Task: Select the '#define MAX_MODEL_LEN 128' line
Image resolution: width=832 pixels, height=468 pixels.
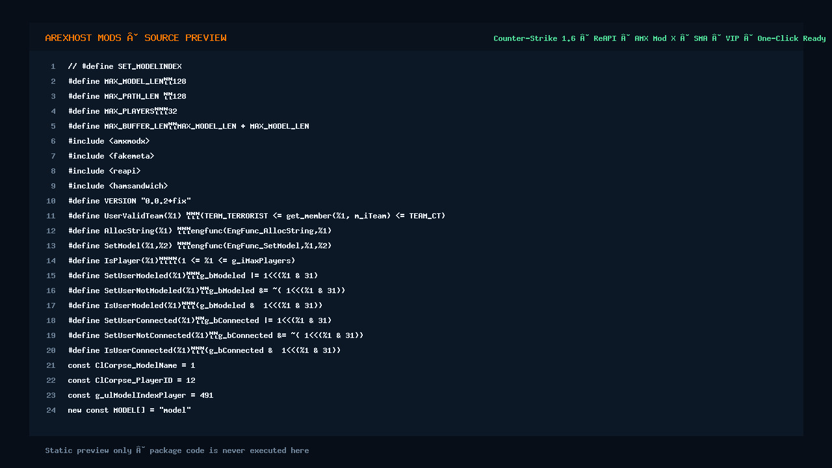Action: [127, 81]
